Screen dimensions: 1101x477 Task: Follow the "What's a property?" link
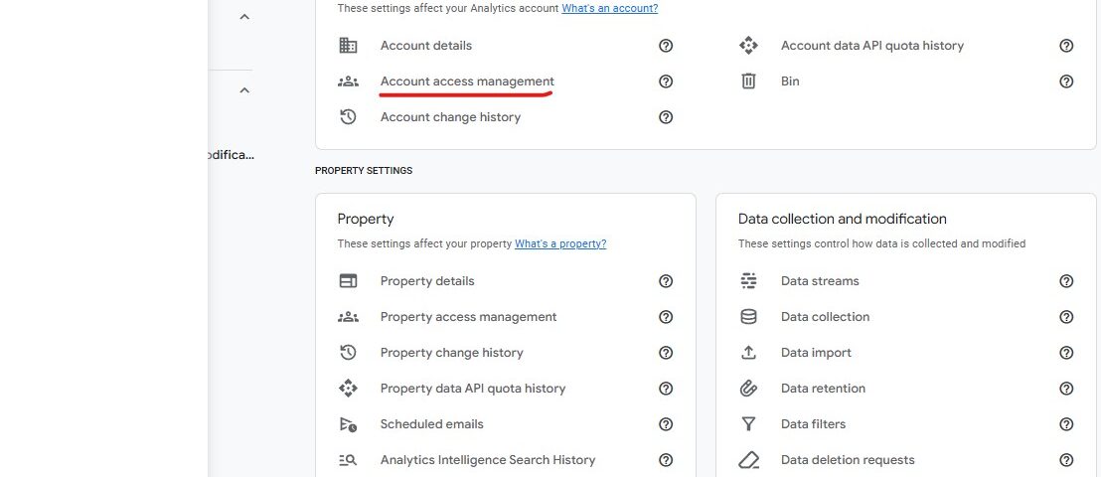click(560, 243)
